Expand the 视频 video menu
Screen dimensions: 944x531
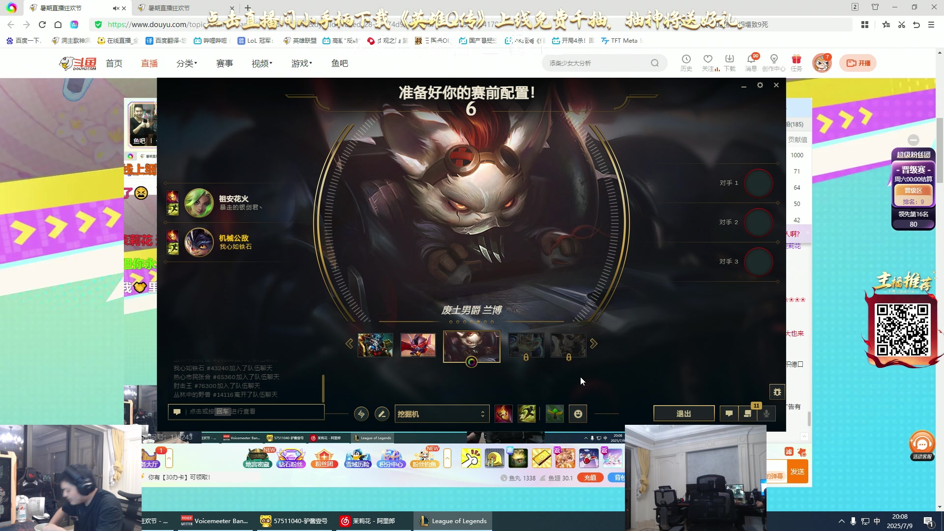tap(262, 63)
